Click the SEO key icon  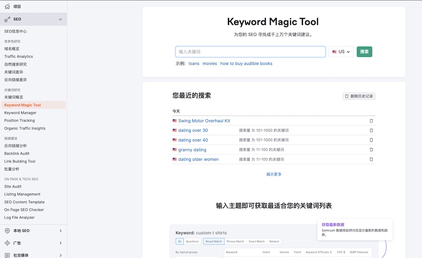[x=7, y=19]
